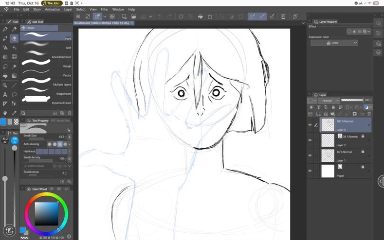Toggle the lock on Layer 2
Screen dimensions: 384x240
363,136
